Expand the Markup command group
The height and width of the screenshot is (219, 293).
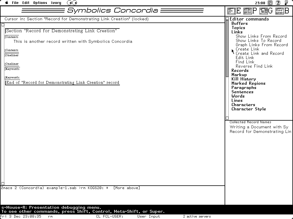tap(239, 75)
